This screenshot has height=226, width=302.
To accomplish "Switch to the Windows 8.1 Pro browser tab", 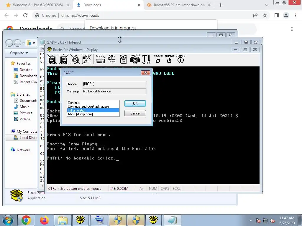I will point(38,5).
